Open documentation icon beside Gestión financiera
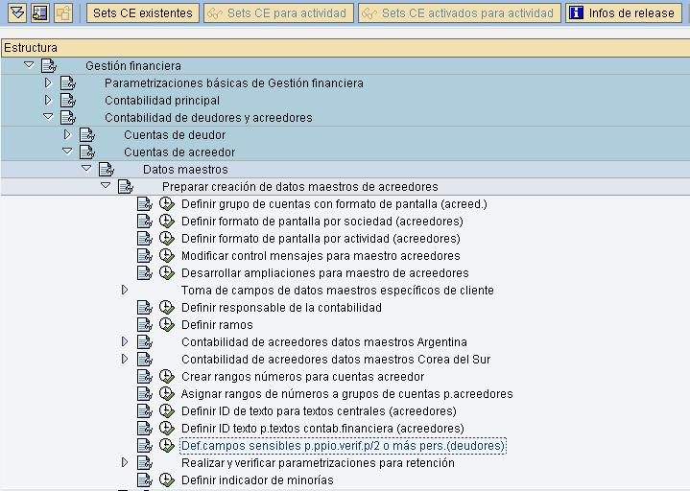 tap(49, 66)
